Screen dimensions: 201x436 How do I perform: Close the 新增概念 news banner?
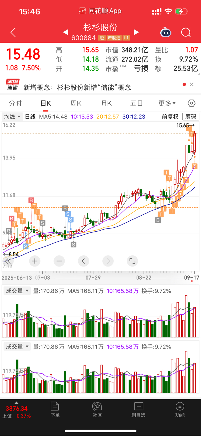tap(192, 84)
